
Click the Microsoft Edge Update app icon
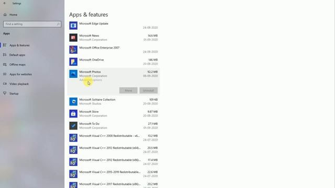coord(73,26)
